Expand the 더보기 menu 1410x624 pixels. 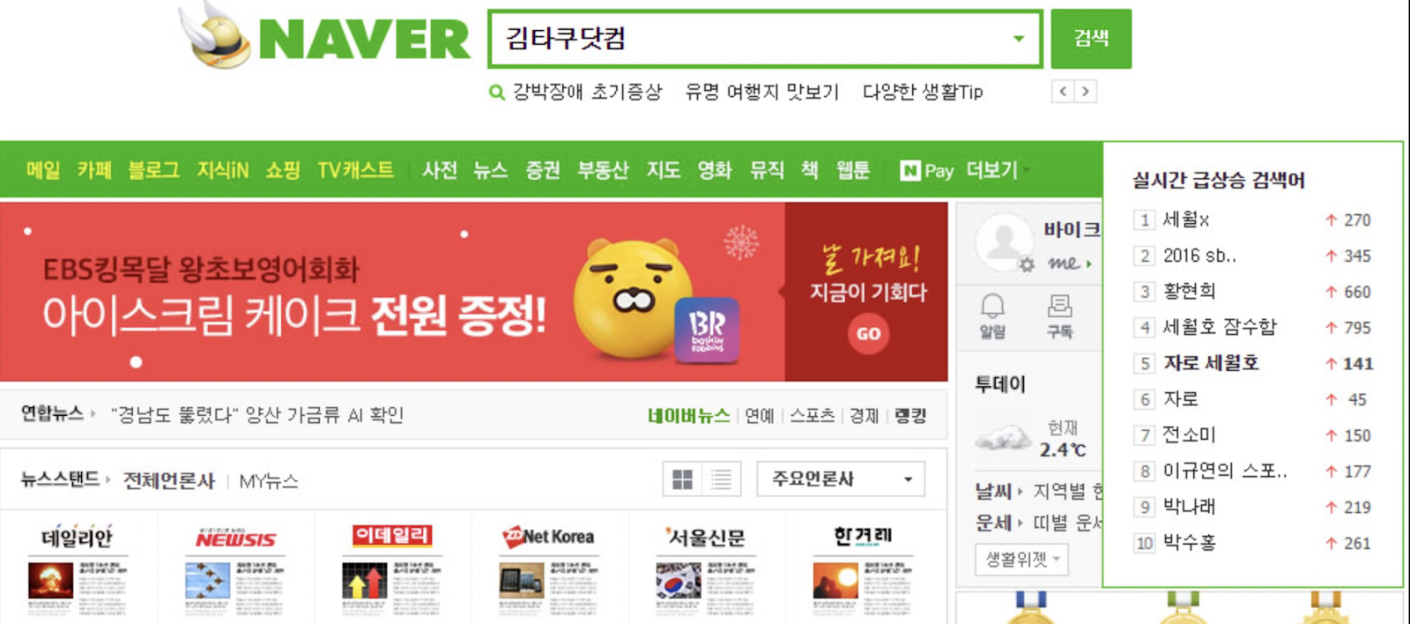[997, 170]
